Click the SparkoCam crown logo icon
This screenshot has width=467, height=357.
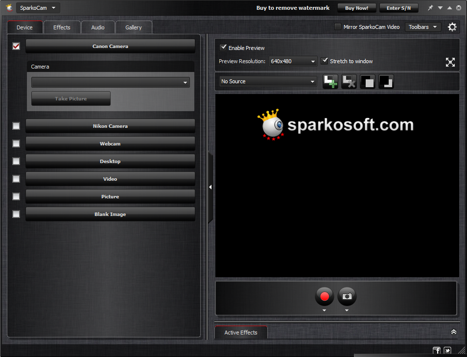click(x=9, y=8)
